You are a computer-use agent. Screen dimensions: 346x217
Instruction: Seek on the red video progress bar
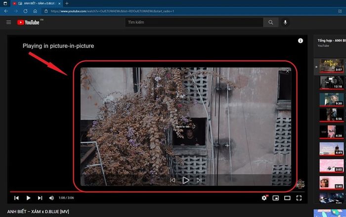pos(157,192)
